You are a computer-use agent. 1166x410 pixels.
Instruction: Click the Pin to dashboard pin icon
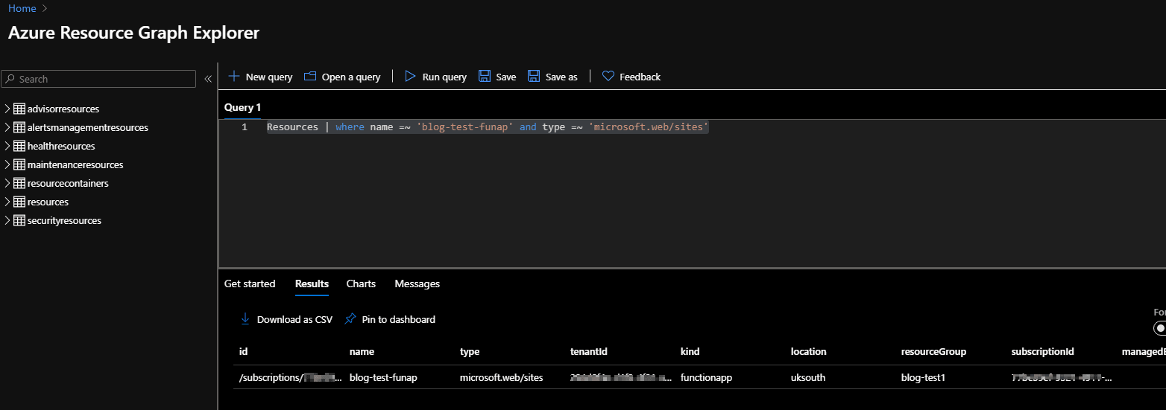pos(350,318)
